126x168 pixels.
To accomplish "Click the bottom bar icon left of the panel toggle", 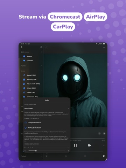I will [85, 156].
